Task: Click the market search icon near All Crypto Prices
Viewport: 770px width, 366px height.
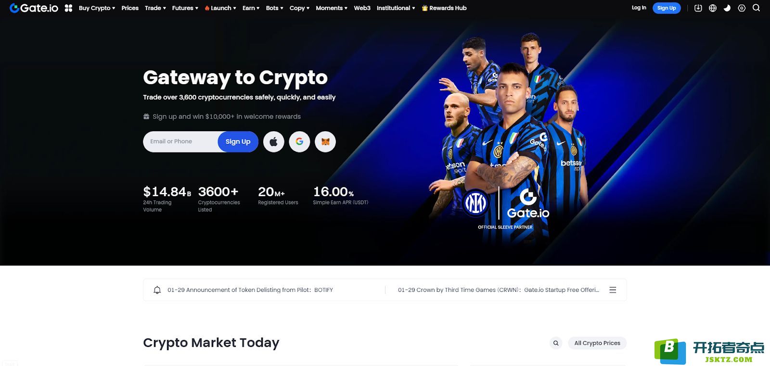Action: 556,343
